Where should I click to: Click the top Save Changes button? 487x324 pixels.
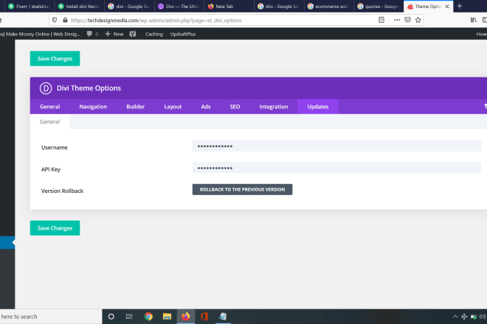pyautogui.click(x=55, y=59)
